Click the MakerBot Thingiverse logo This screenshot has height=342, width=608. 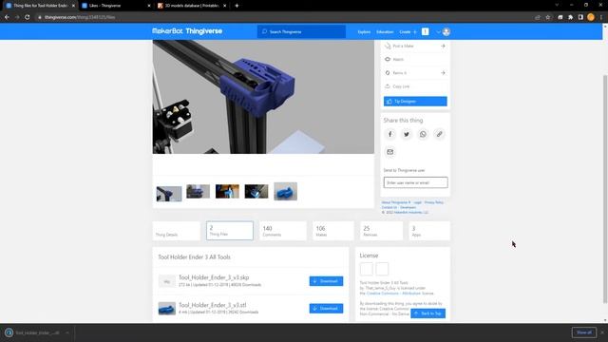187,31
